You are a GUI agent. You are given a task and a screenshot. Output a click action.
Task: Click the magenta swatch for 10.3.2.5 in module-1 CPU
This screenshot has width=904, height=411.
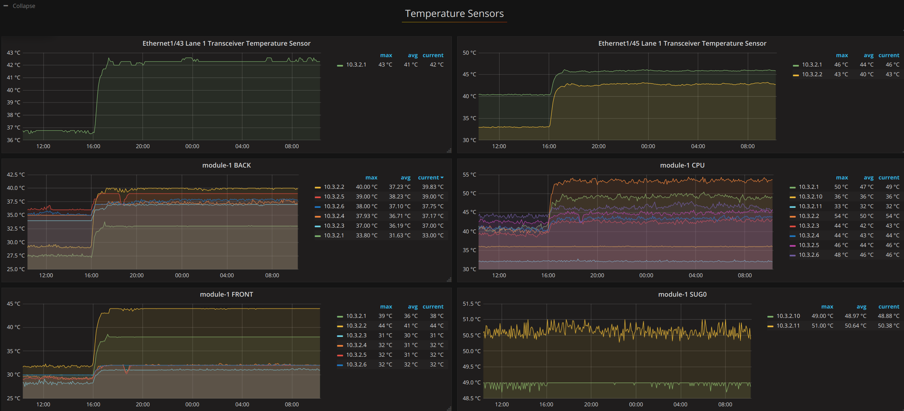click(x=793, y=246)
